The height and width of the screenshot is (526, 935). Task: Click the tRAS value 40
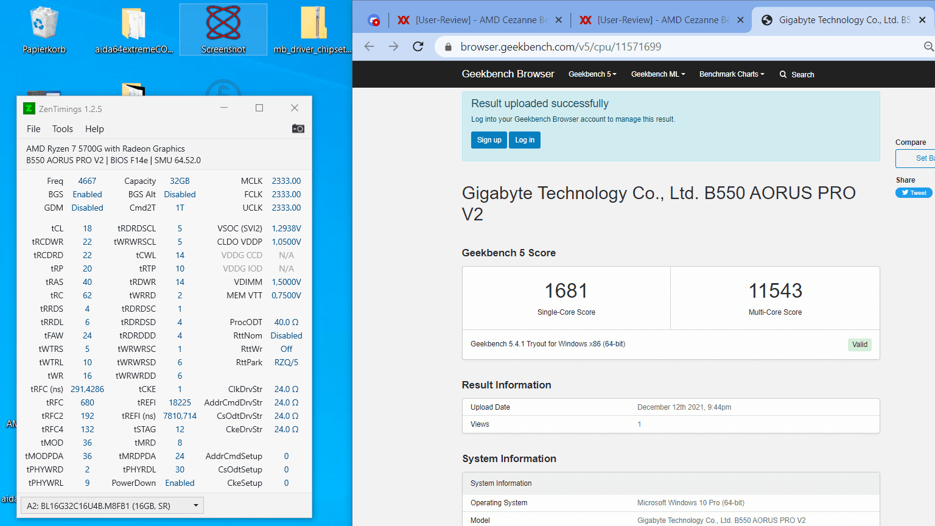click(x=87, y=282)
